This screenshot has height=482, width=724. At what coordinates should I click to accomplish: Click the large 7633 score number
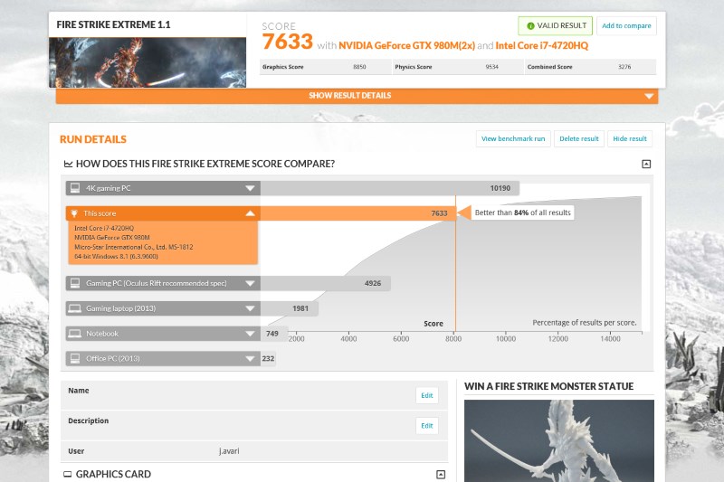287,42
